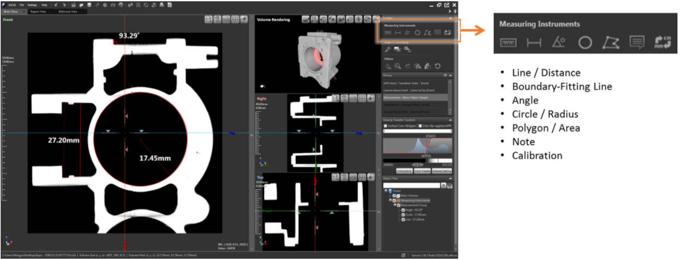Click the Object Tree search field
The image size is (680, 260).
tap(412, 185)
